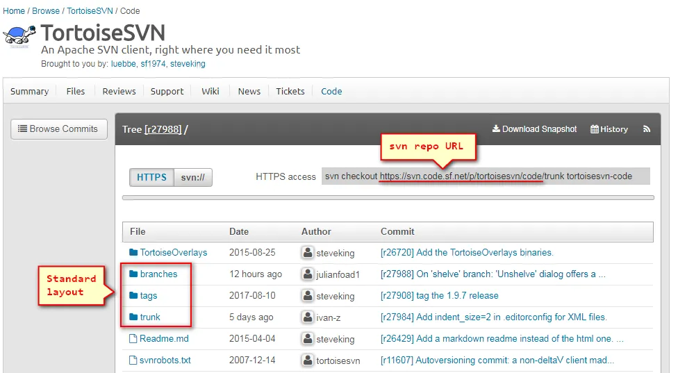Click Download Snapshot
Image resolution: width=678 pixels, height=373 pixels.
coord(534,129)
